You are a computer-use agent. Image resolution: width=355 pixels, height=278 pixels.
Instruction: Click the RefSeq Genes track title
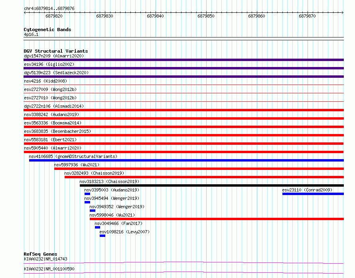(x=40, y=254)
